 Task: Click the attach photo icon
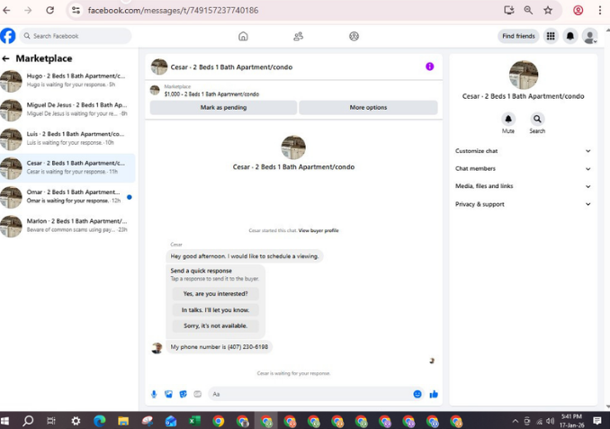coord(168,395)
